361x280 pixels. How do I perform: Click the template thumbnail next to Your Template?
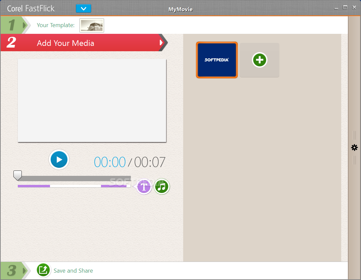[x=92, y=25]
